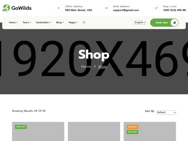The height and width of the screenshot is (141, 188).
Task: Click the paper plane icon in Book Now
Action: (174, 23)
